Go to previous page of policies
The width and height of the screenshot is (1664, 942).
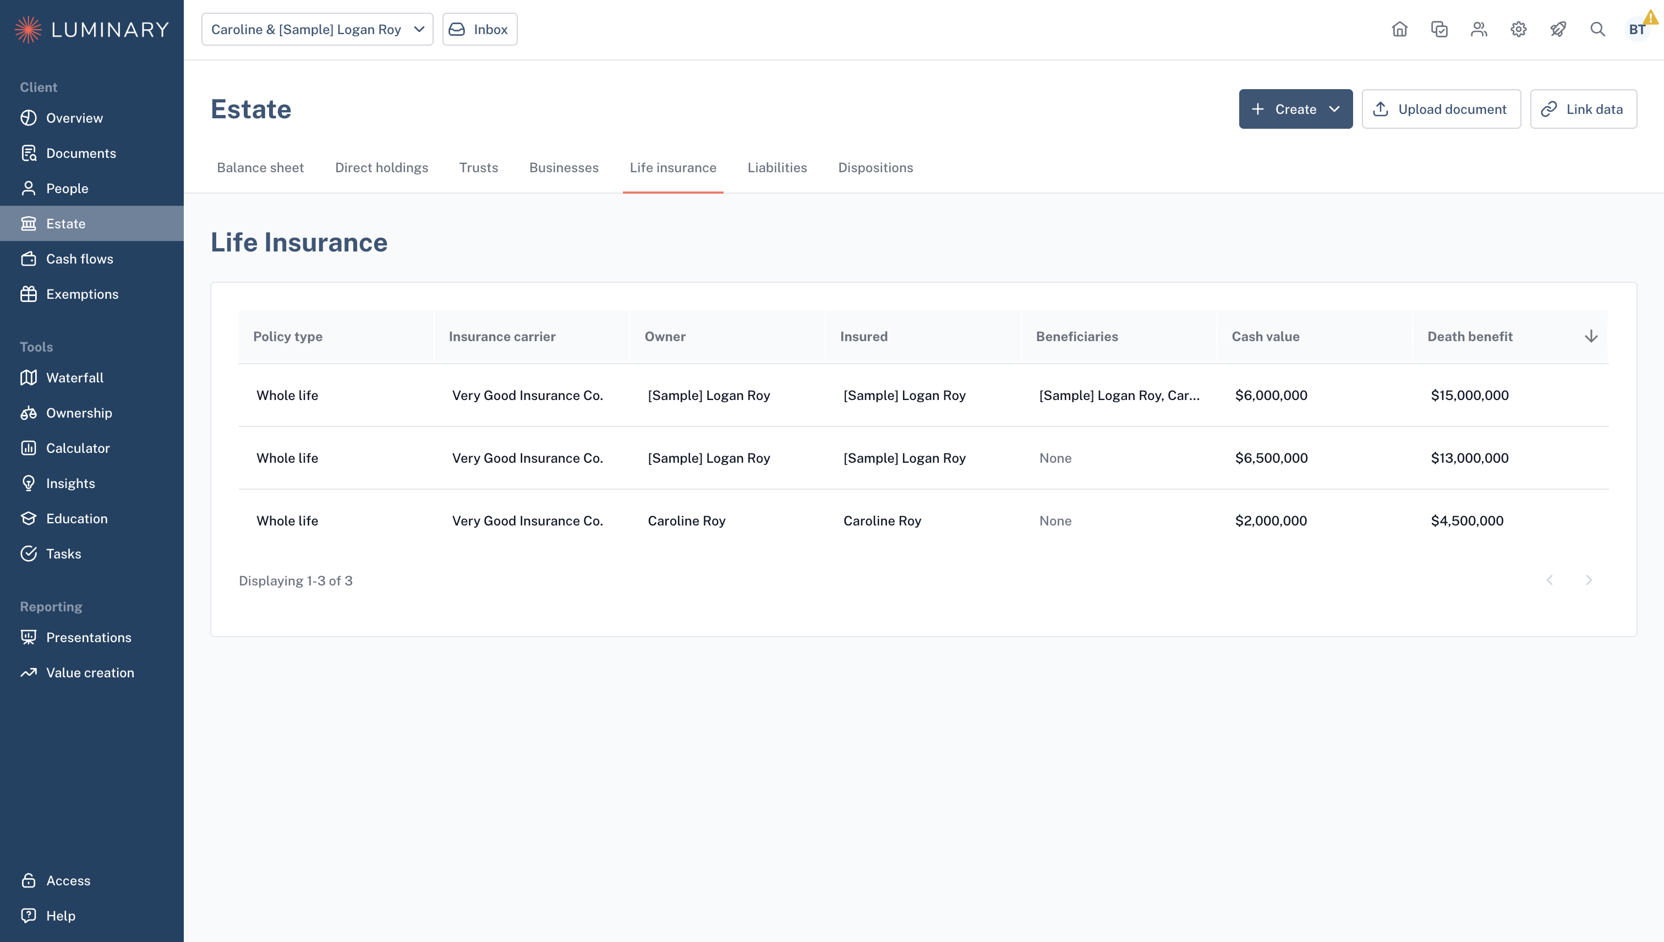point(1550,580)
